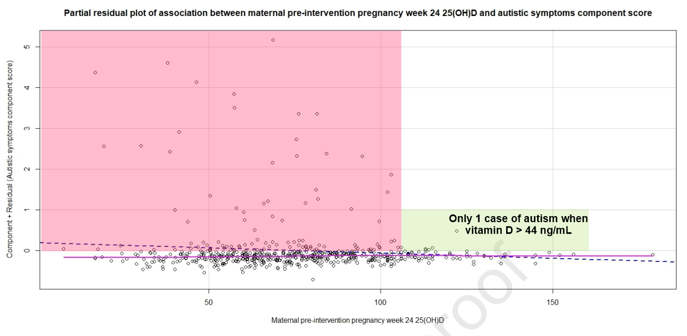
Task: Click the highest data point above 5
Action: click(273, 40)
